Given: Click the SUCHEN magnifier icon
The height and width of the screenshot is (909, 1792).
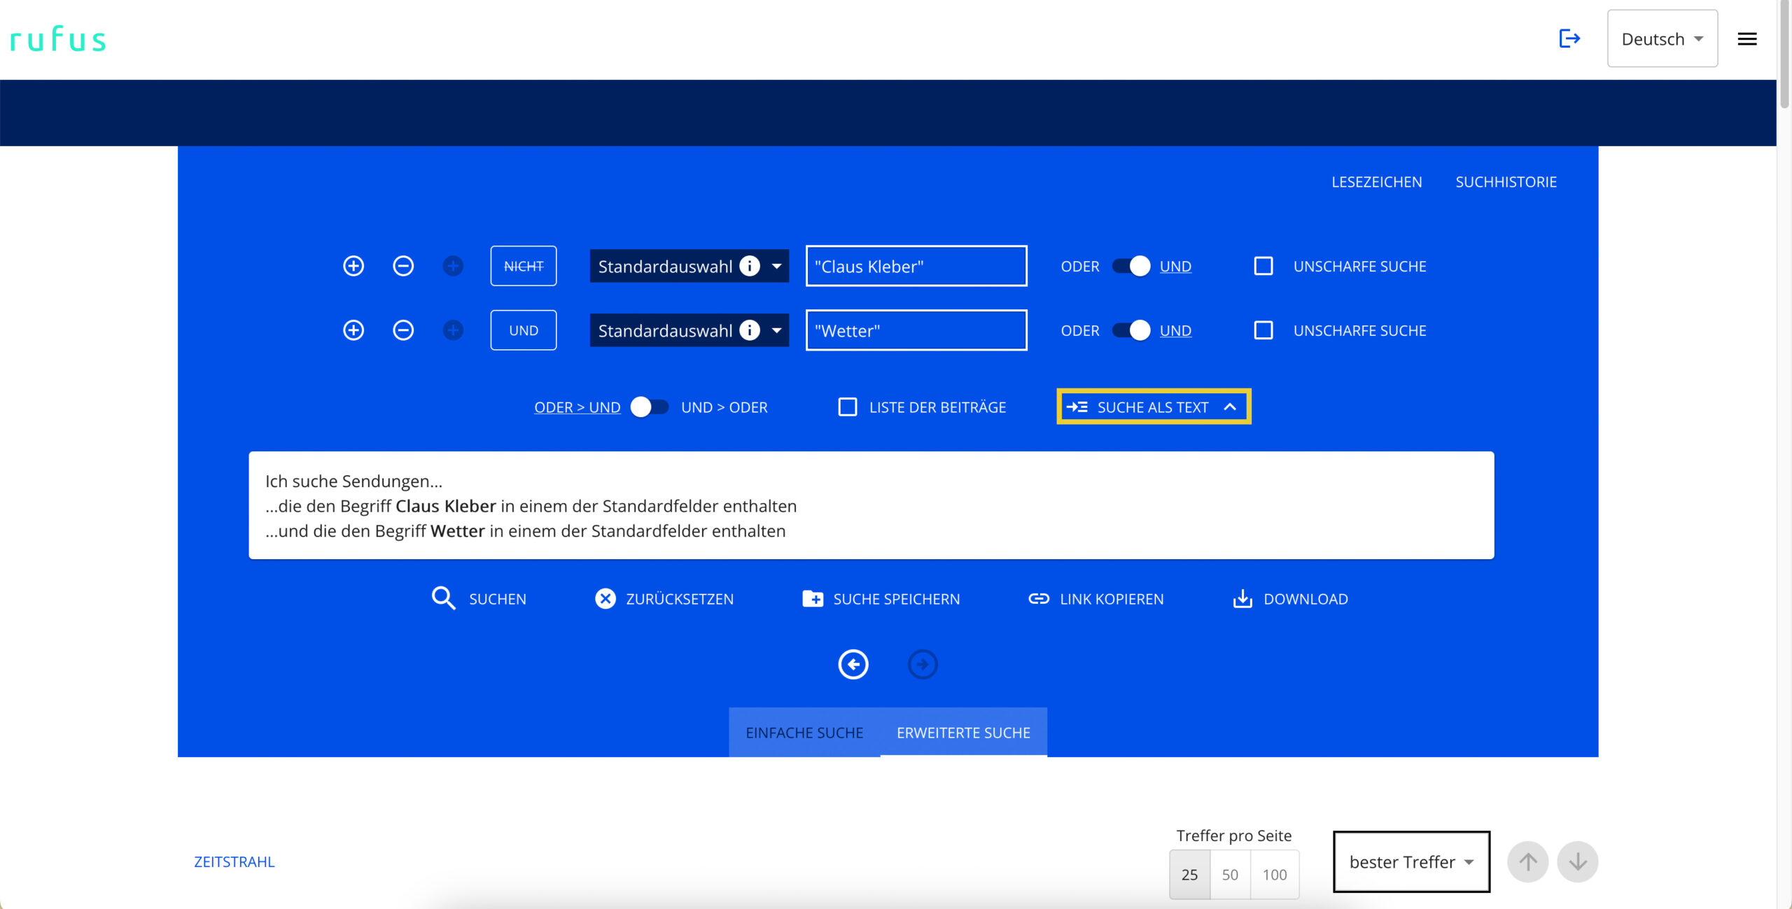Looking at the screenshot, I should [444, 598].
